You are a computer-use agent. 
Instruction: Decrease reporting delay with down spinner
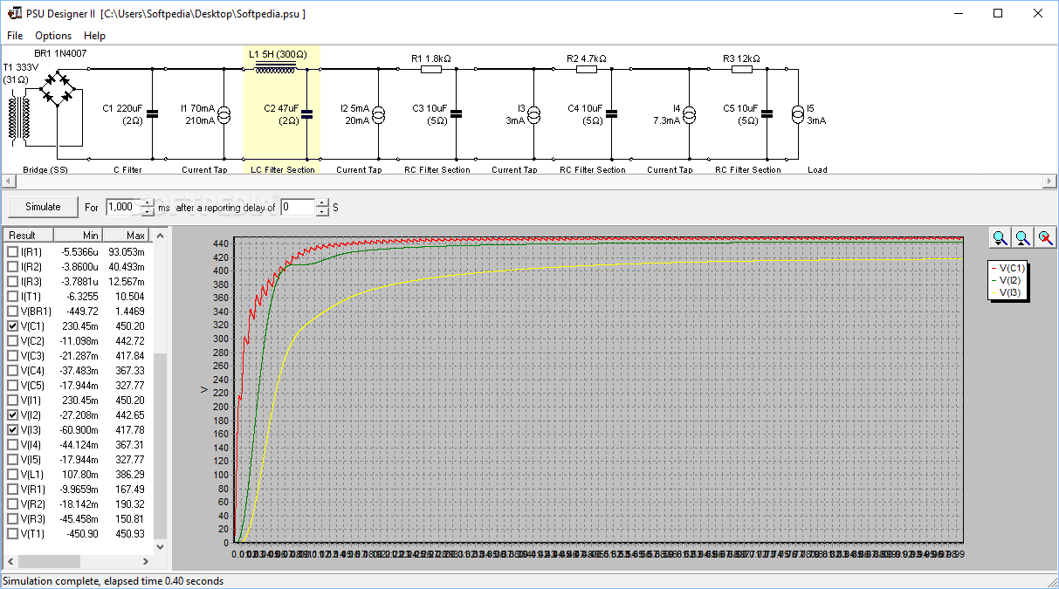322,211
